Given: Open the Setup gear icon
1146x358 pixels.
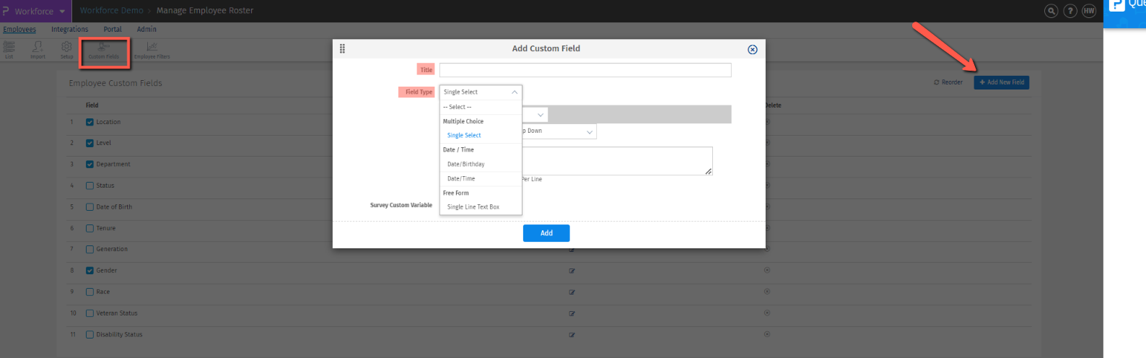Looking at the screenshot, I should pos(66,49).
